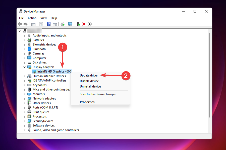Open the File menu
The width and height of the screenshot is (226, 150).
click(x=21, y=18)
